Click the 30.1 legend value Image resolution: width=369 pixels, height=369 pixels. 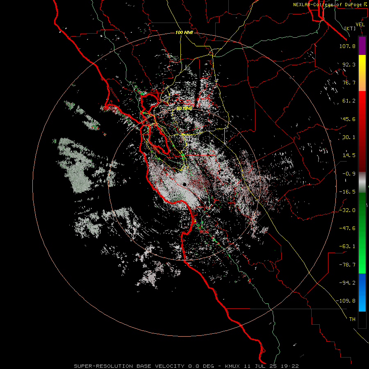(x=349, y=137)
